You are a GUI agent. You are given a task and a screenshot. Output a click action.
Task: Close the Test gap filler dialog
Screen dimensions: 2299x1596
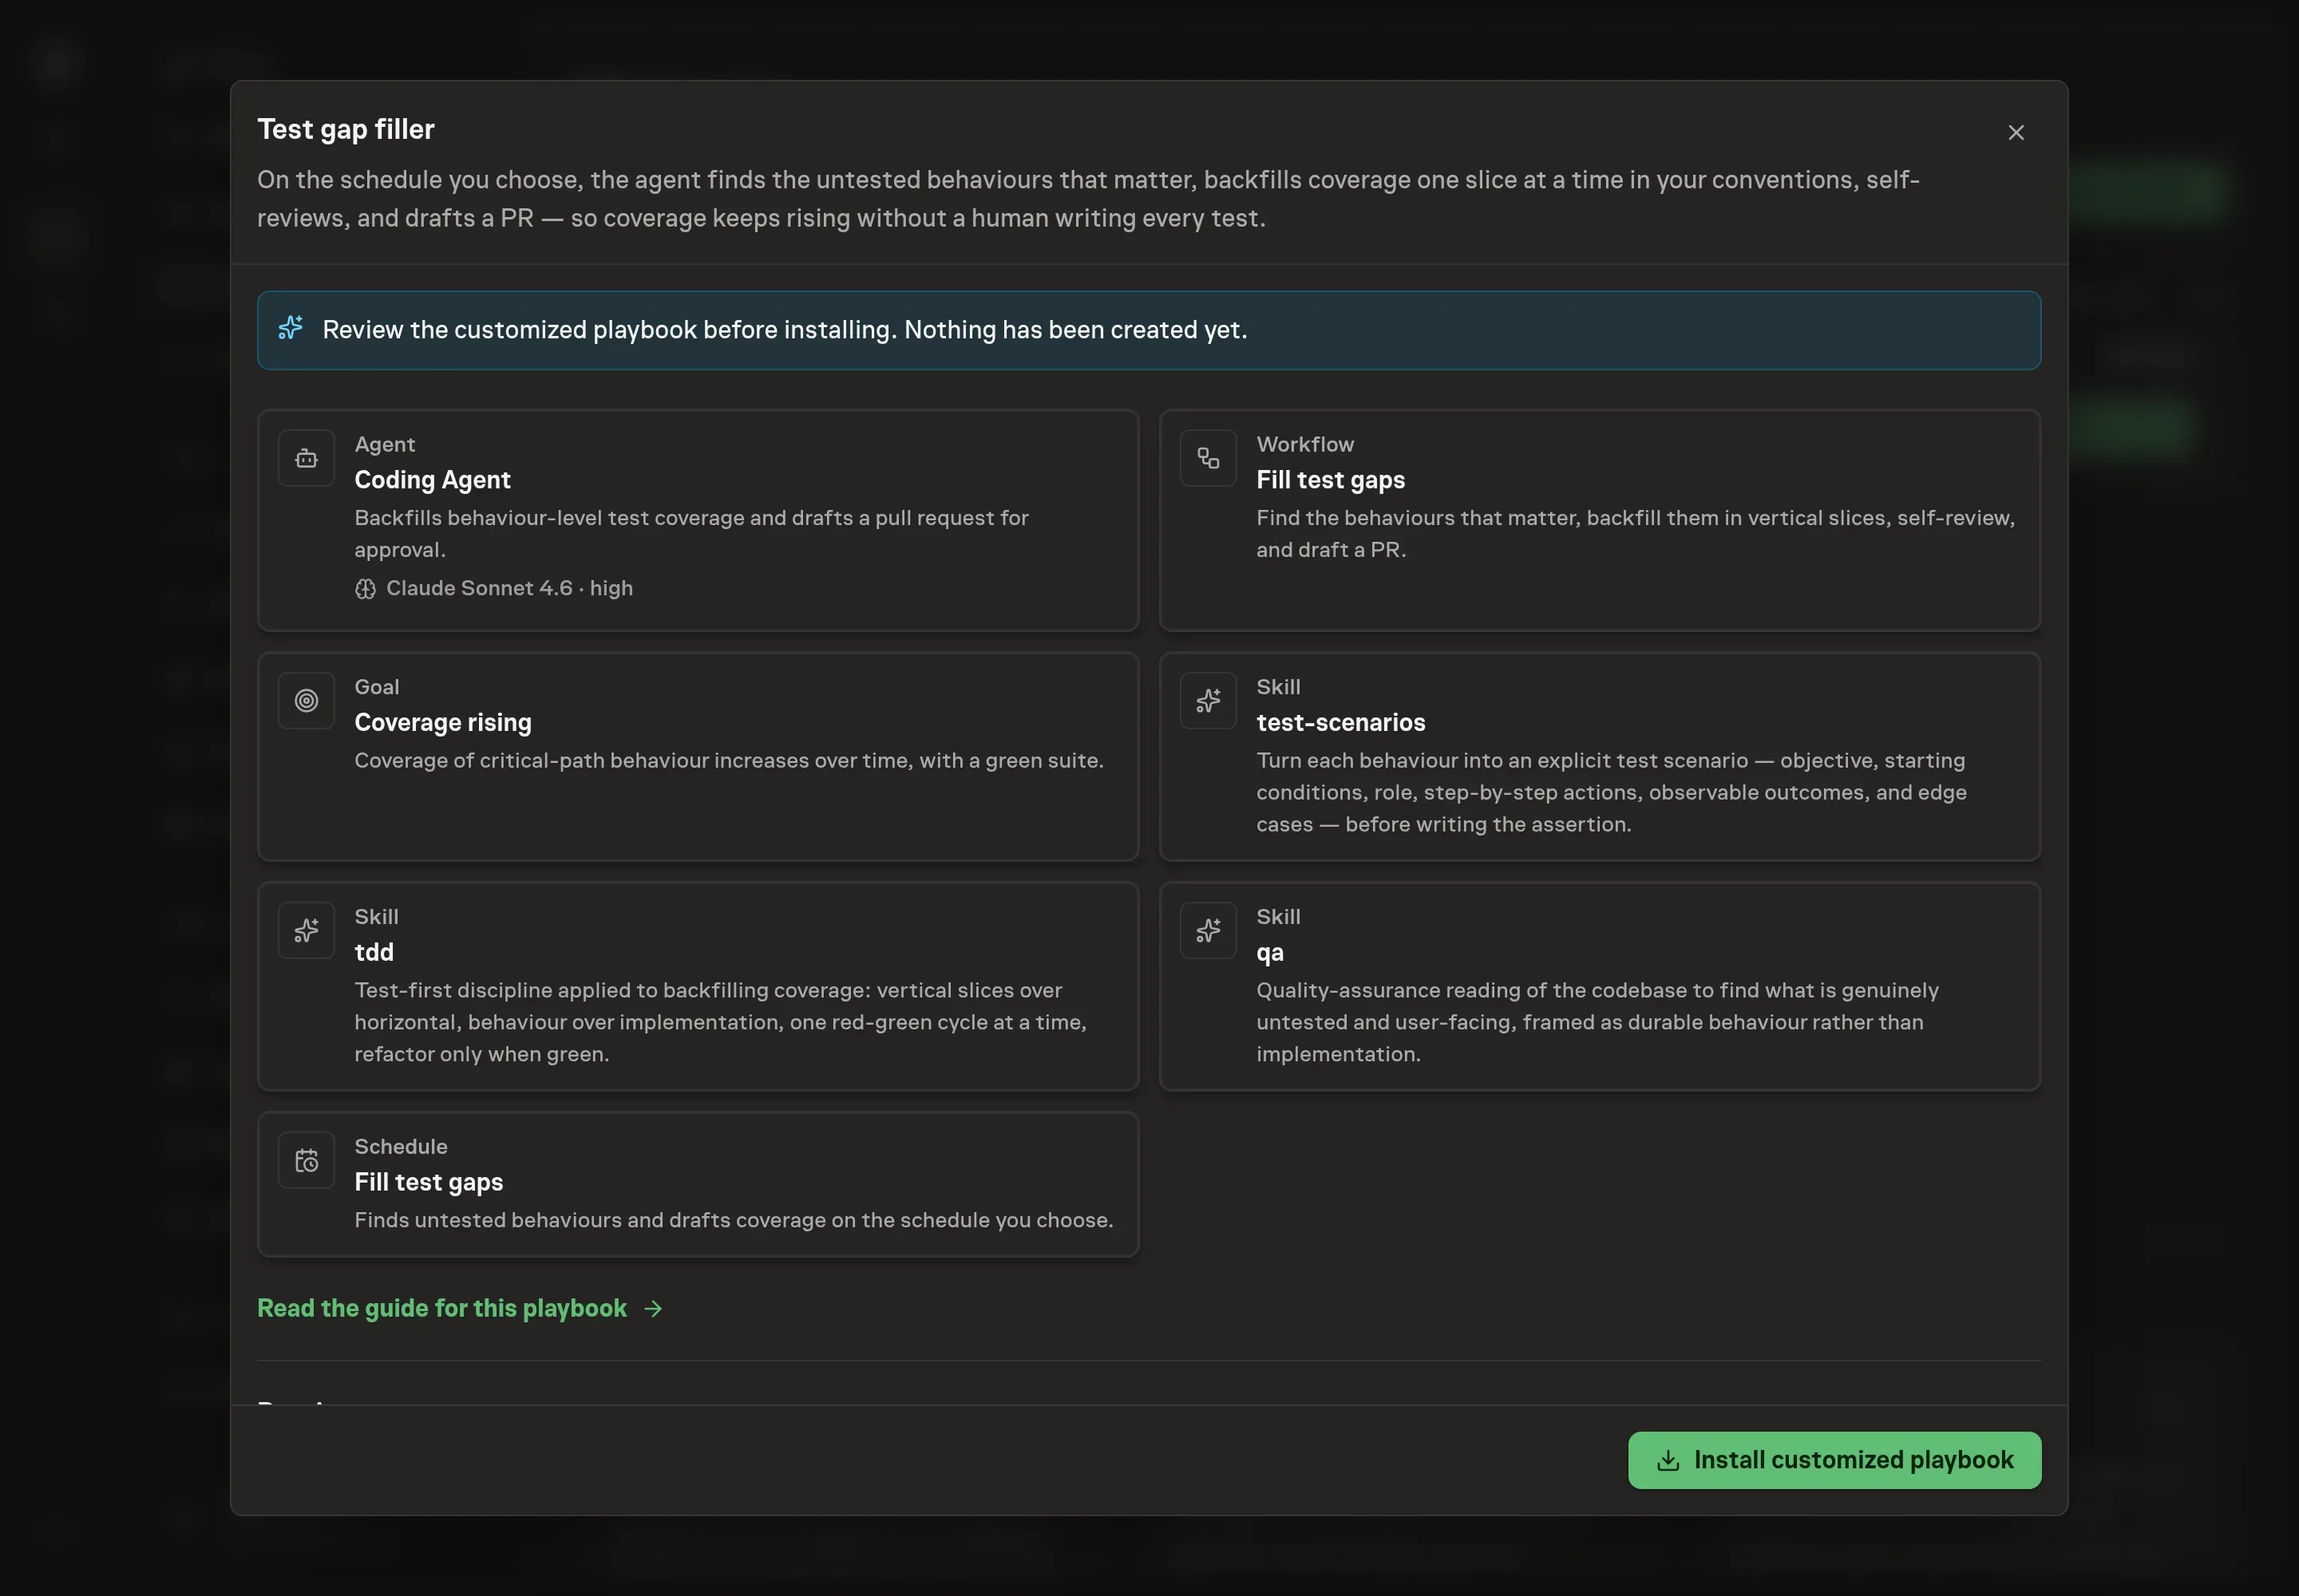[2015, 132]
